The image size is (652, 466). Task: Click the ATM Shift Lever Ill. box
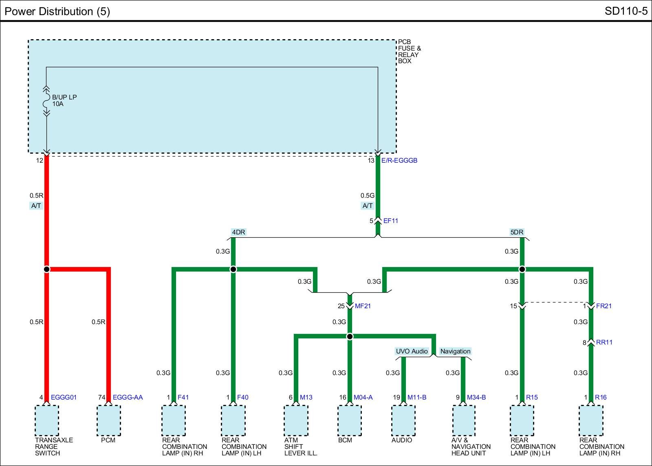295,420
